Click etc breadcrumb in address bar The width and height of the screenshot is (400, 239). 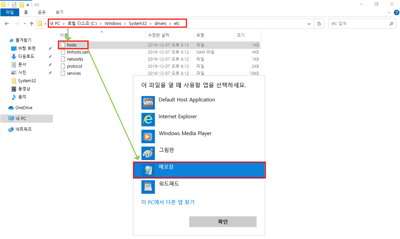click(x=177, y=23)
